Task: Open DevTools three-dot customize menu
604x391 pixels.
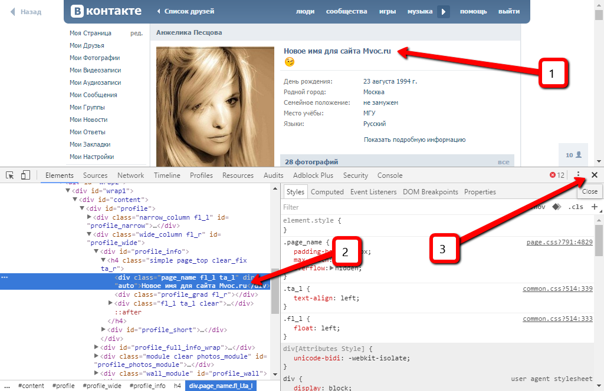Action: 579,175
